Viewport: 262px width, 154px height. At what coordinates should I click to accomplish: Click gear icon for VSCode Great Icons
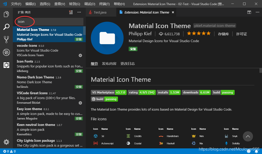80,103
